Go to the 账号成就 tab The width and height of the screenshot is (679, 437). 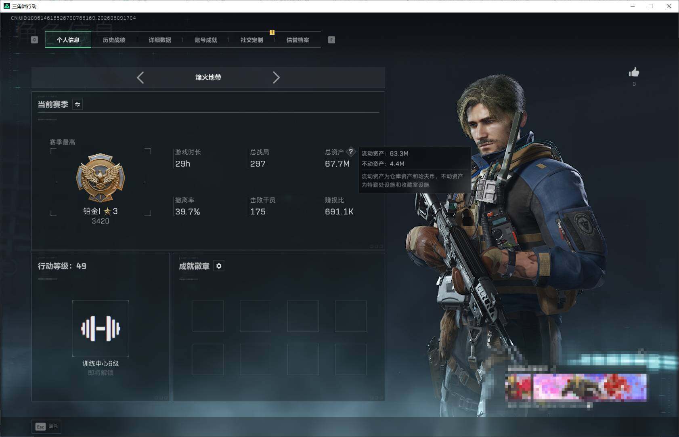[x=206, y=40]
